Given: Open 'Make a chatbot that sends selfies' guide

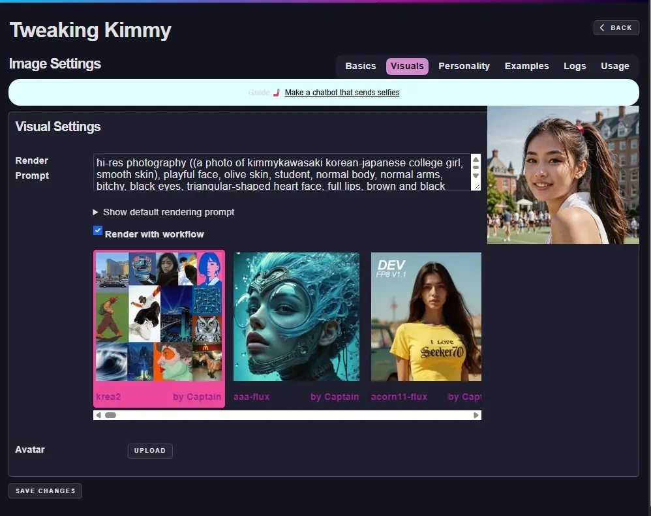Looking at the screenshot, I should pyautogui.click(x=342, y=93).
